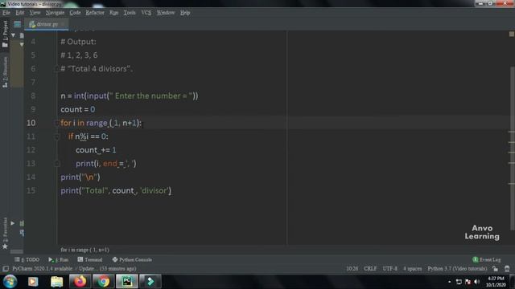Click the inspection status indicator top-right
This screenshot has width=515, height=289.
click(512, 34)
